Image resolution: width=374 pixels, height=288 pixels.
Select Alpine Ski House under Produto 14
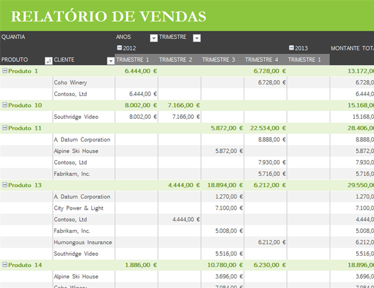pos(76,276)
